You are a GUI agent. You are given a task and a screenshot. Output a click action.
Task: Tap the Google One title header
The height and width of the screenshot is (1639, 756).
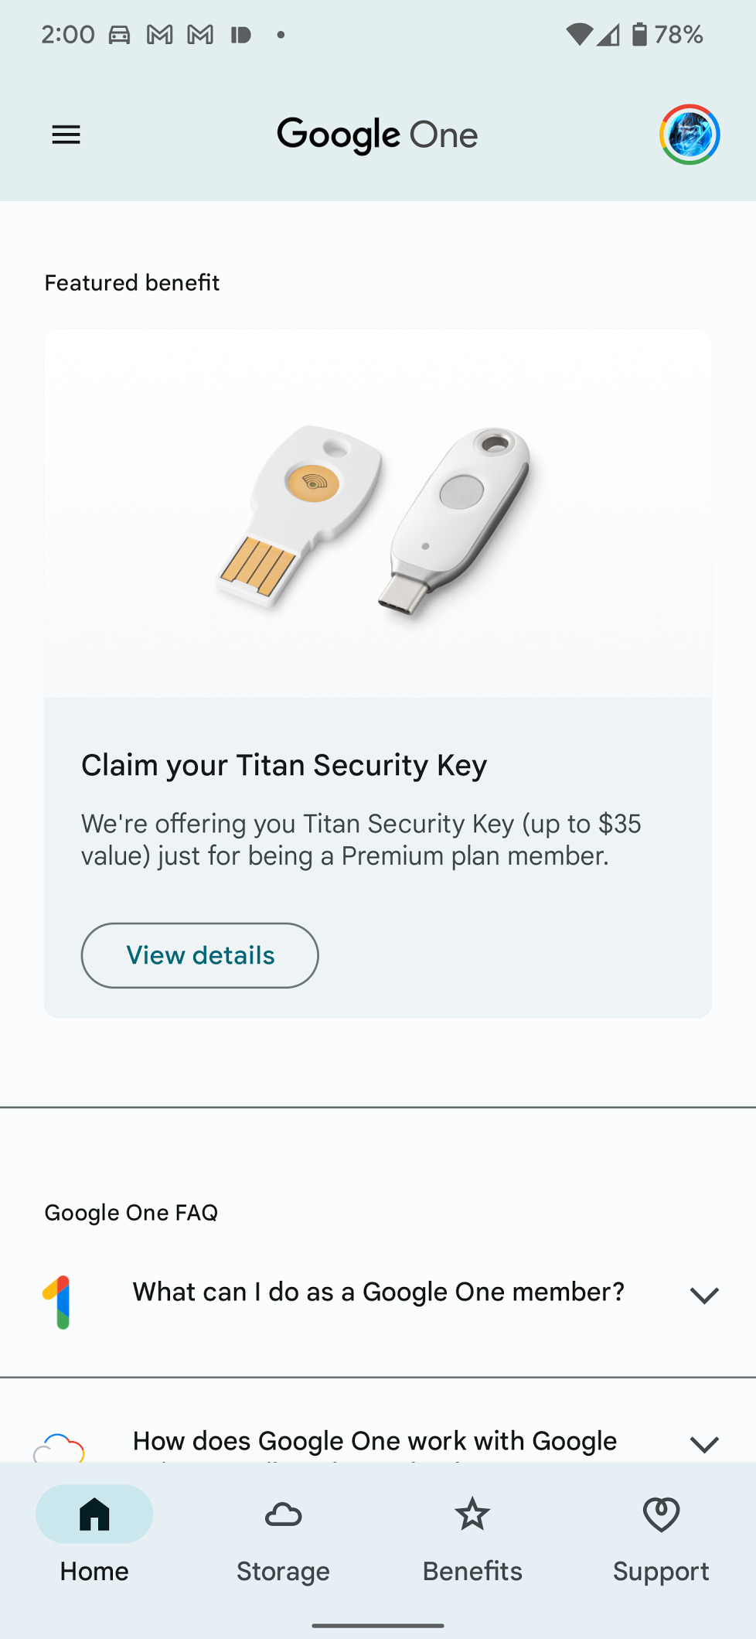(377, 135)
